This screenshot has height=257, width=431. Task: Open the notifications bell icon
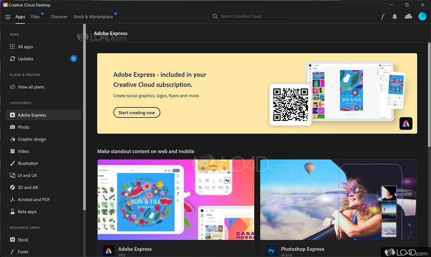(x=395, y=16)
